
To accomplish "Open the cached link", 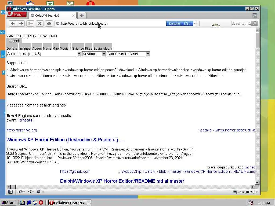I will click(x=249, y=167).
